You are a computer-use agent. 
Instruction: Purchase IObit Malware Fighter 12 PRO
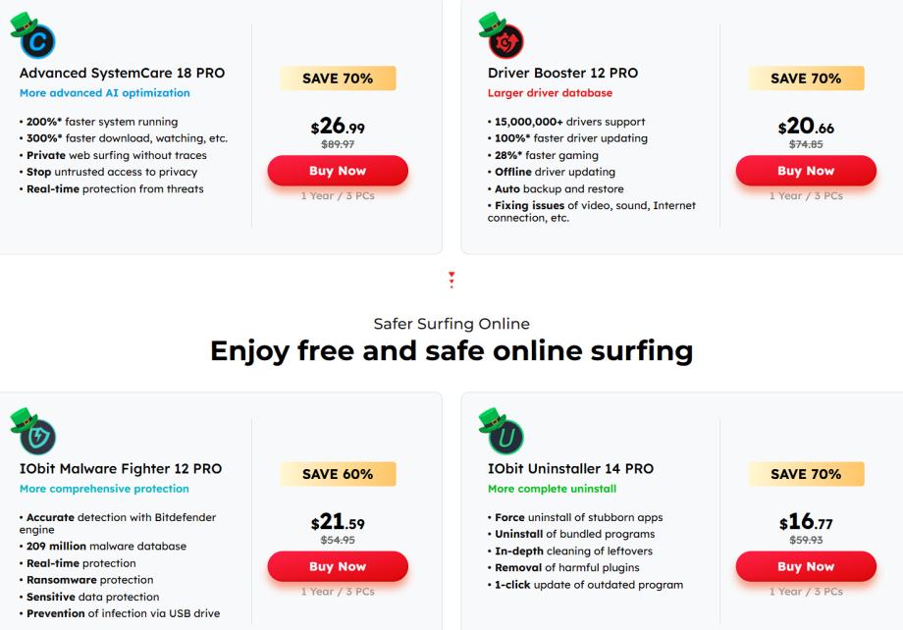tap(338, 566)
